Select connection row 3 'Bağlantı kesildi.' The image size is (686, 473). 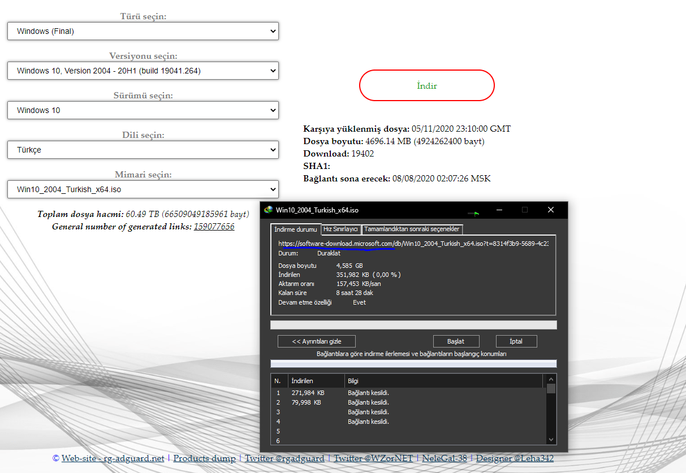pyautogui.click(x=408, y=412)
